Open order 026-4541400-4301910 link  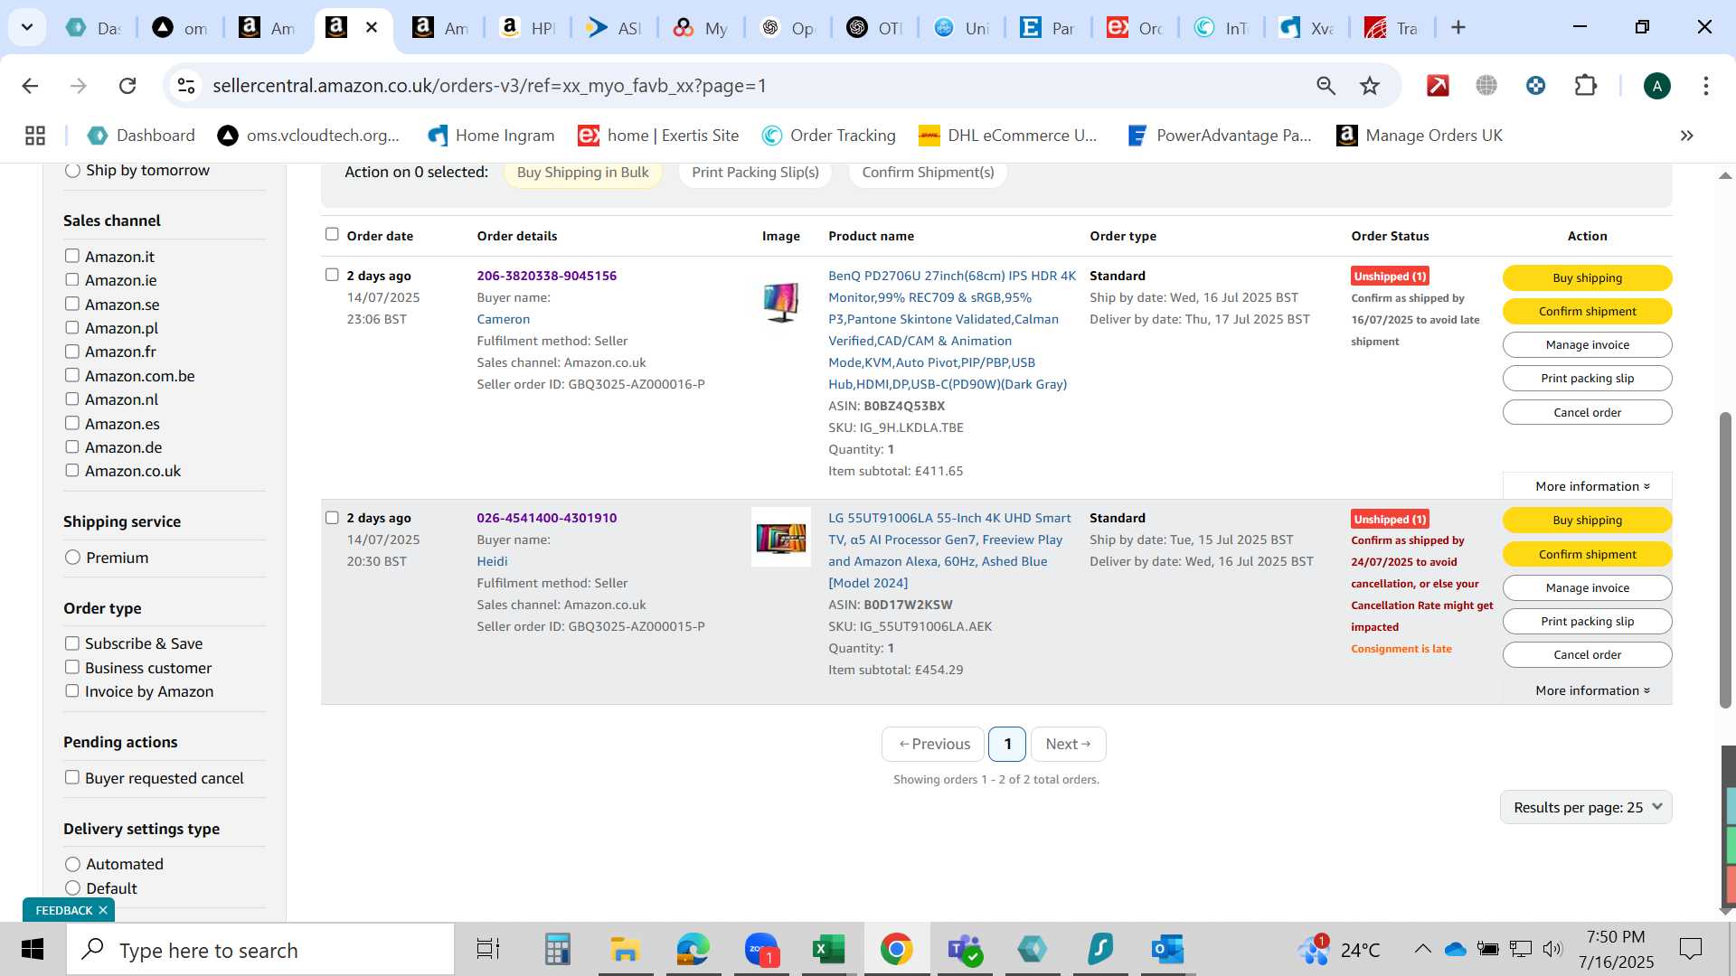click(x=546, y=518)
